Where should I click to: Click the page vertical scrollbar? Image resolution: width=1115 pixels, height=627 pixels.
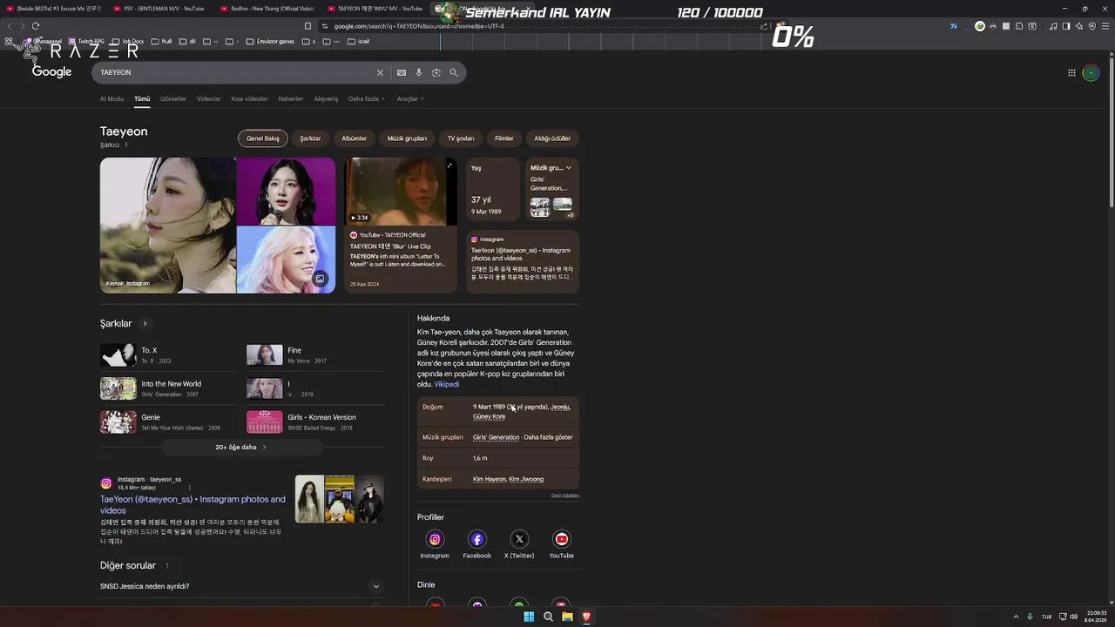tap(1111, 131)
